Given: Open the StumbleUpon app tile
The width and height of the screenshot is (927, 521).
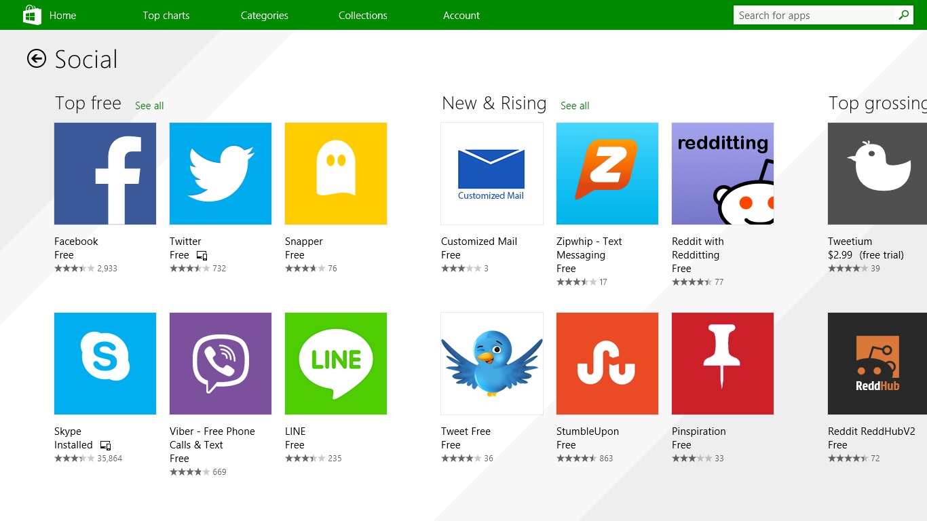Looking at the screenshot, I should [x=607, y=364].
